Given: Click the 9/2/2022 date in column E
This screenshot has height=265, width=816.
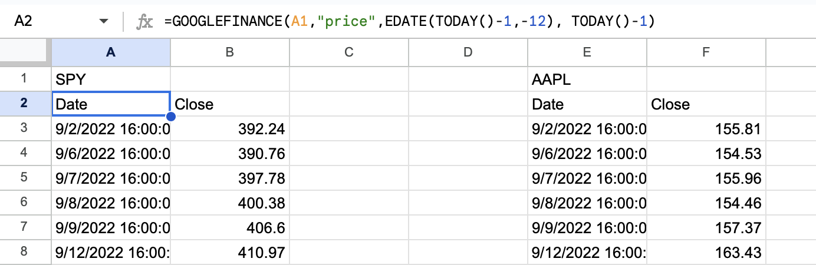Looking at the screenshot, I should (x=587, y=128).
